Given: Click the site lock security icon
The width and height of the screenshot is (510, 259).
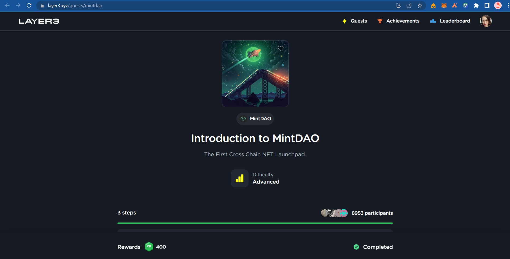Looking at the screenshot, I should click(42, 6).
